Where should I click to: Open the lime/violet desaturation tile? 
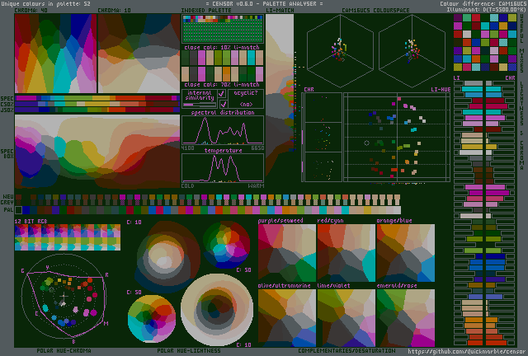(346, 317)
